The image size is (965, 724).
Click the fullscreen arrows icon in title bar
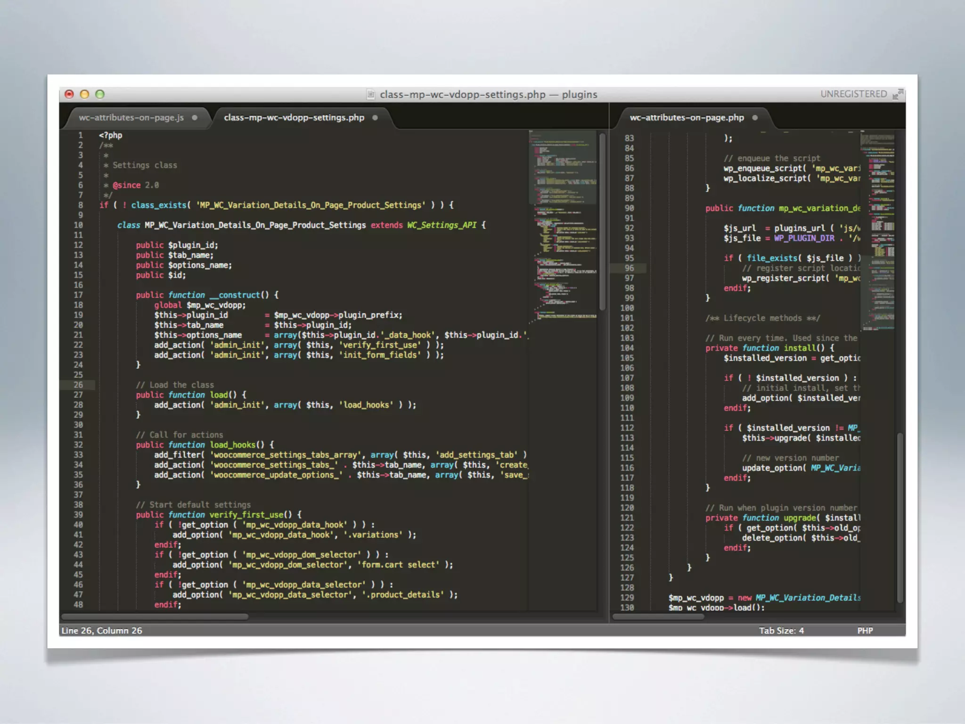click(898, 94)
